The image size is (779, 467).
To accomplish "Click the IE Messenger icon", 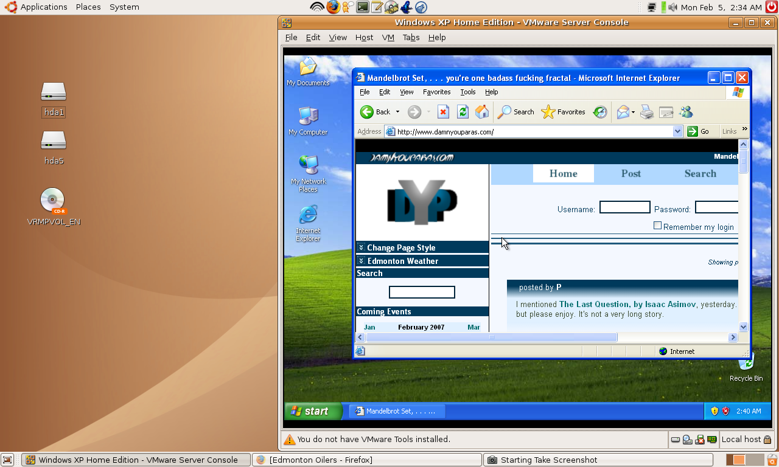I will point(686,112).
